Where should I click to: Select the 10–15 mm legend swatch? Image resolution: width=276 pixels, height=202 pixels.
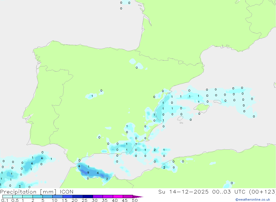click(x=58, y=196)
